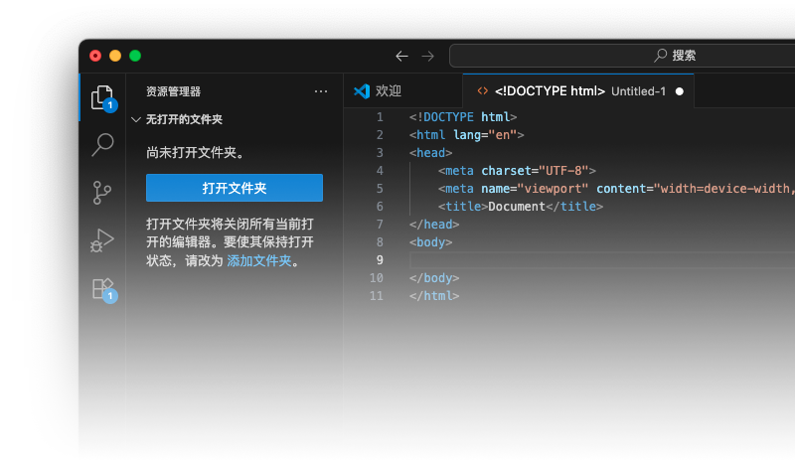Close the window with red button

[x=95, y=56]
